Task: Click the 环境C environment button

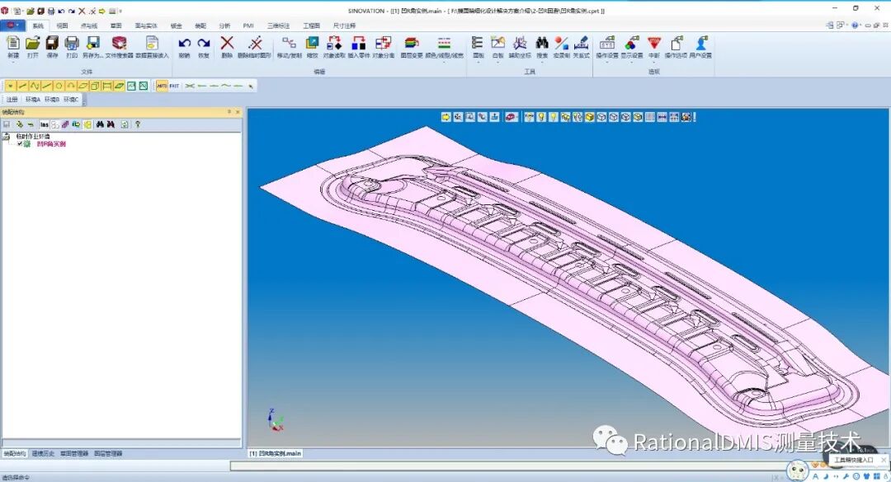Action: pyautogui.click(x=71, y=100)
